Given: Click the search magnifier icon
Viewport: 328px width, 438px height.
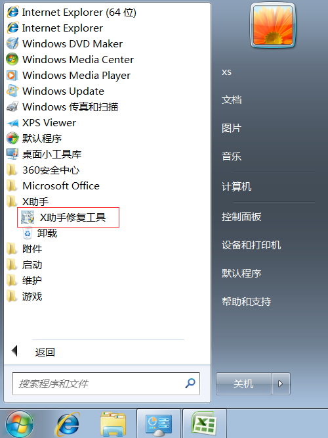Looking at the screenshot, I should point(190,383).
